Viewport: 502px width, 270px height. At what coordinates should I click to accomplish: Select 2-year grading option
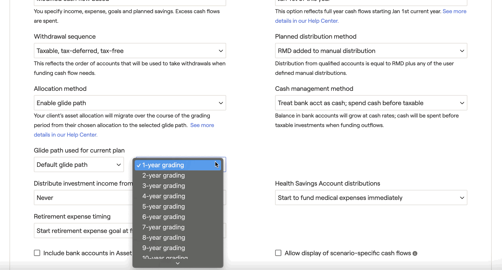[178, 175]
